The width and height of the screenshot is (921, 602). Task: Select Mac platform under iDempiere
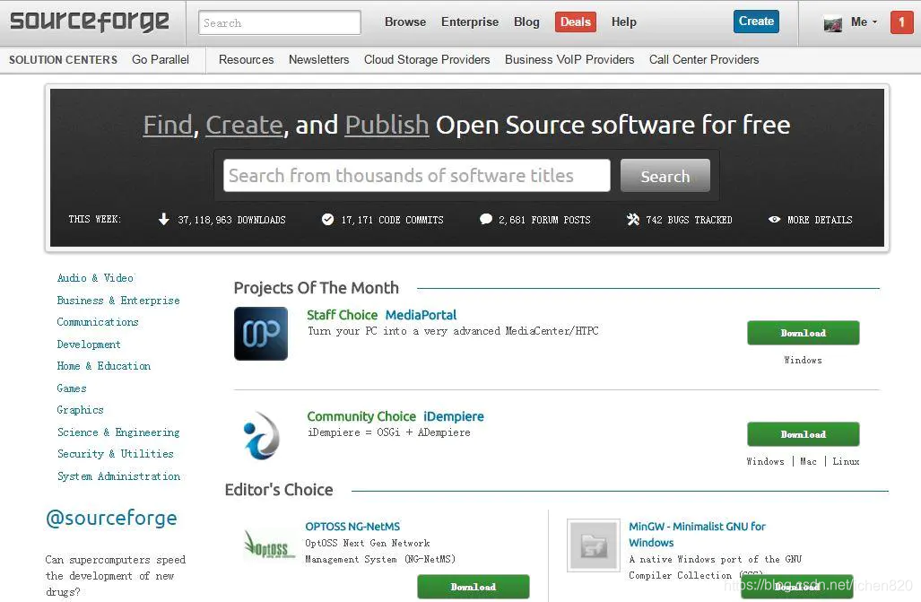808,462
